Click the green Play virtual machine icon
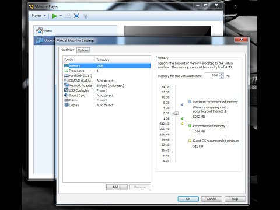Image resolution: width=280 pixels, height=210 pixels. click(x=55, y=16)
